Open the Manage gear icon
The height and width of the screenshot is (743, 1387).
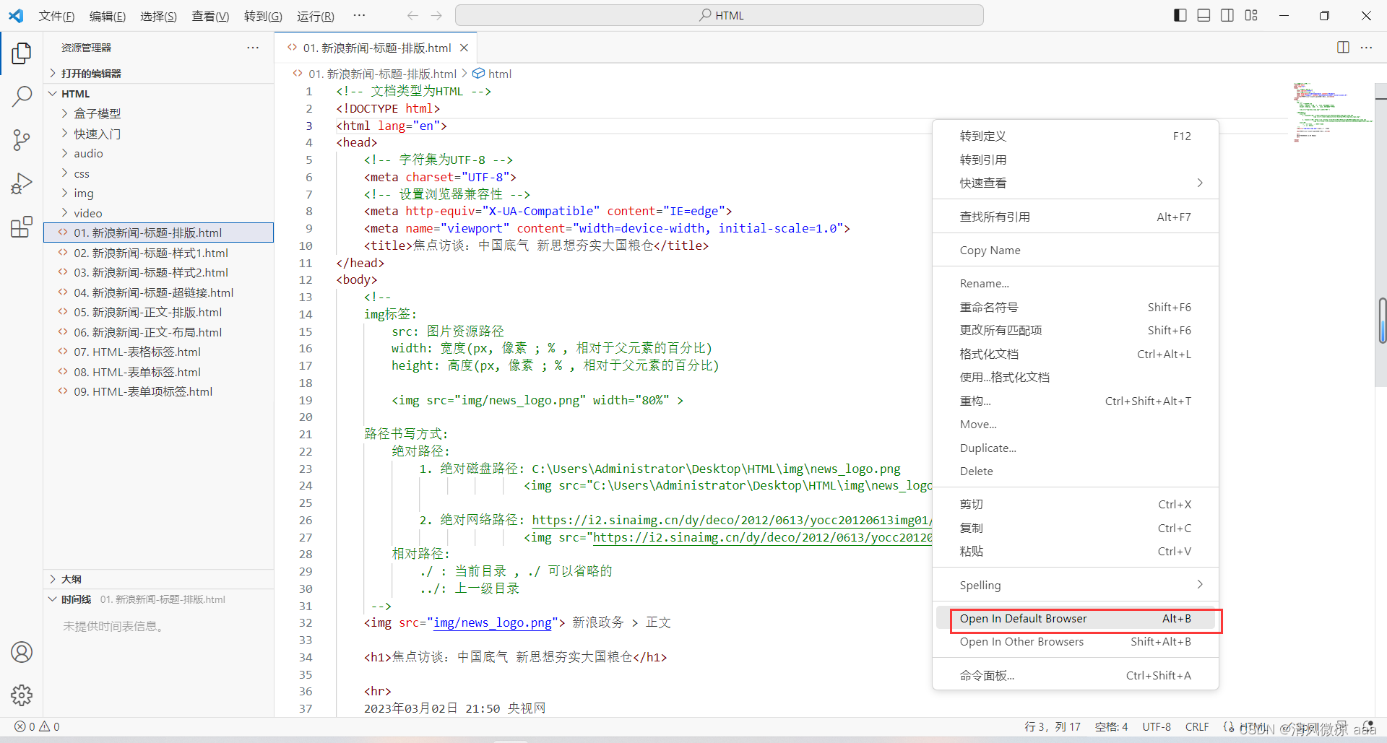22,695
